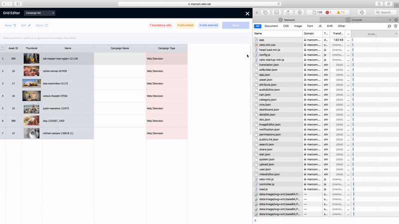Open Campaign Type cell for cat-mapper-max-ogden-121136
Viewport: 399px width, 224px height.
167,59
